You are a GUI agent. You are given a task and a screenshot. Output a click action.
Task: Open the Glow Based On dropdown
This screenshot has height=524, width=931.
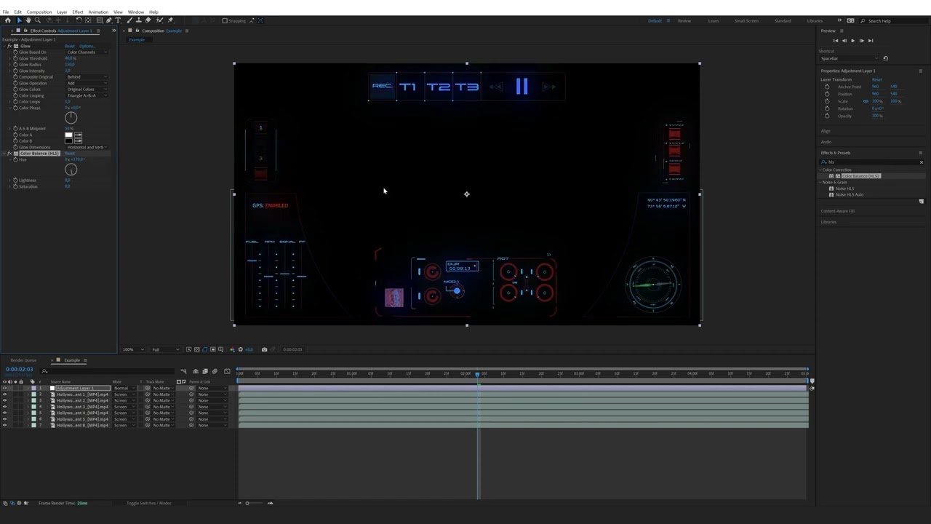(87, 52)
